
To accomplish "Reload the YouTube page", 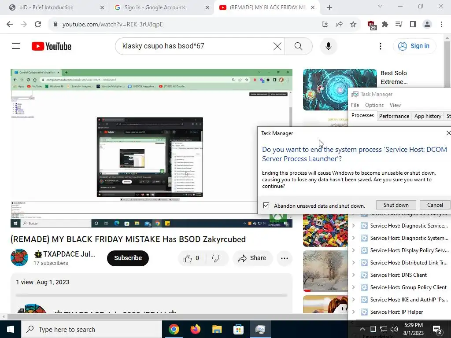I will pyautogui.click(x=38, y=24).
